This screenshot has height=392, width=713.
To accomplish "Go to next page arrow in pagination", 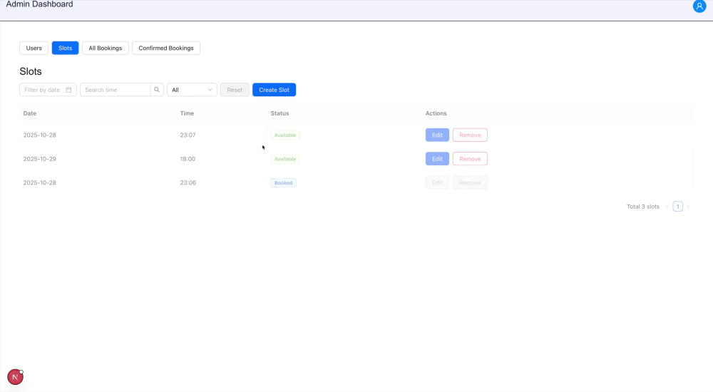I will (687, 207).
